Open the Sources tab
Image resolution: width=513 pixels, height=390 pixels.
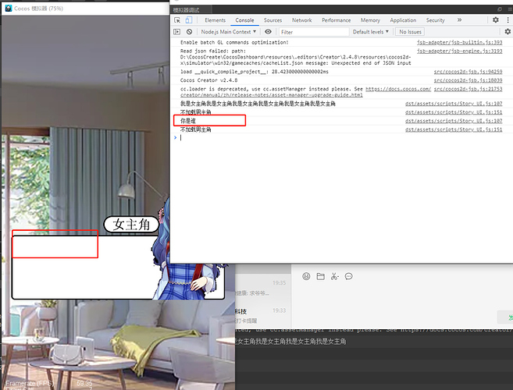(273, 20)
